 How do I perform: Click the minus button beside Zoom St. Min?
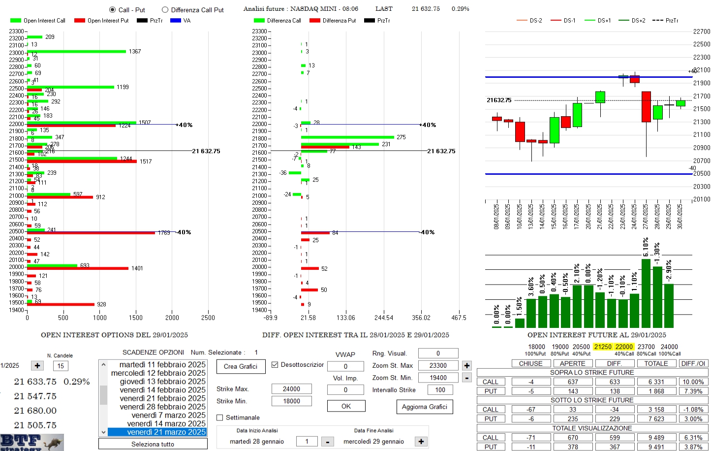[x=467, y=378]
